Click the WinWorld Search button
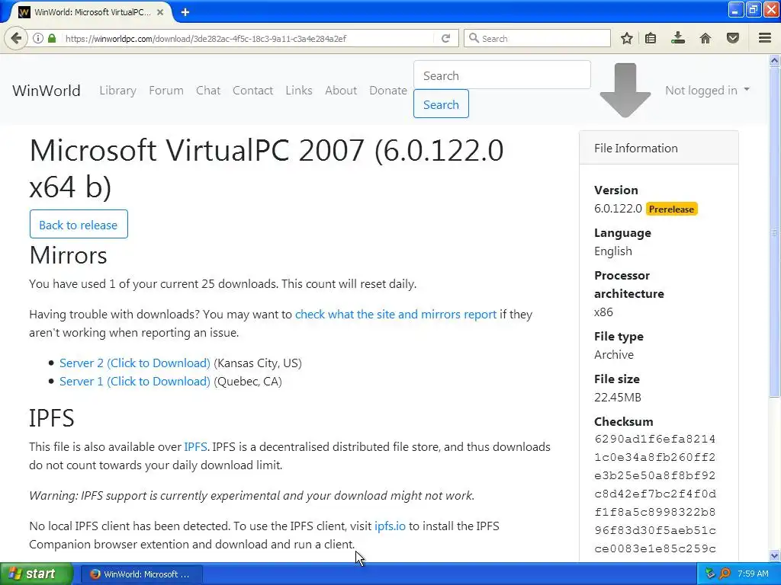The width and height of the screenshot is (781, 585). tap(441, 104)
